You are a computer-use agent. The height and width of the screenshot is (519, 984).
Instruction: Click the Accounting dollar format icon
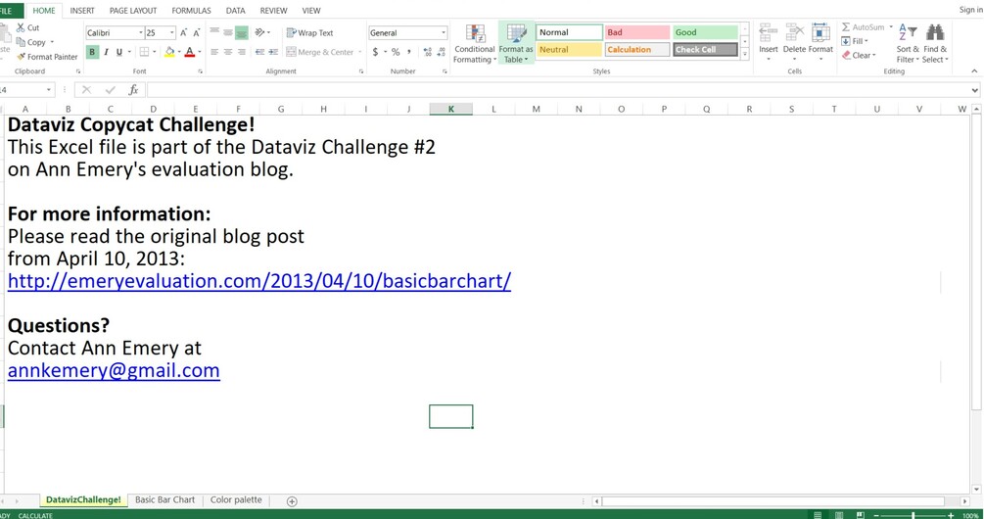pos(375,52)
